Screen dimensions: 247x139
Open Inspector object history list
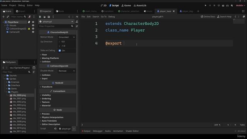coord(77,17)
